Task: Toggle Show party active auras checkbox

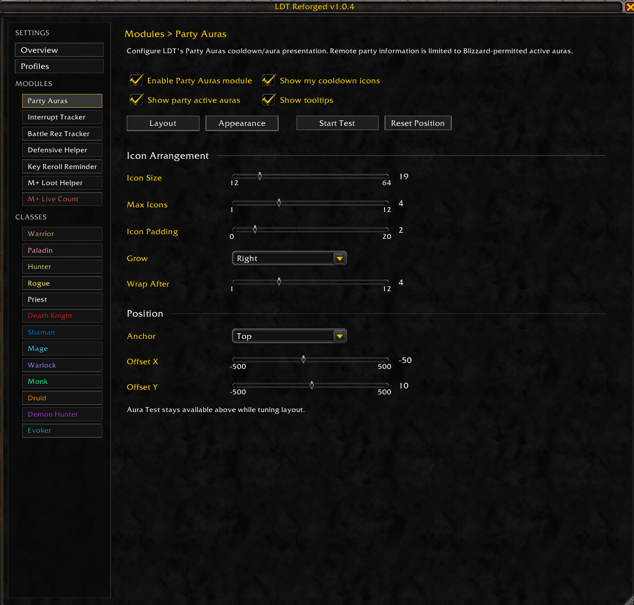Action: pyautogui.click(x=136, y=100)
